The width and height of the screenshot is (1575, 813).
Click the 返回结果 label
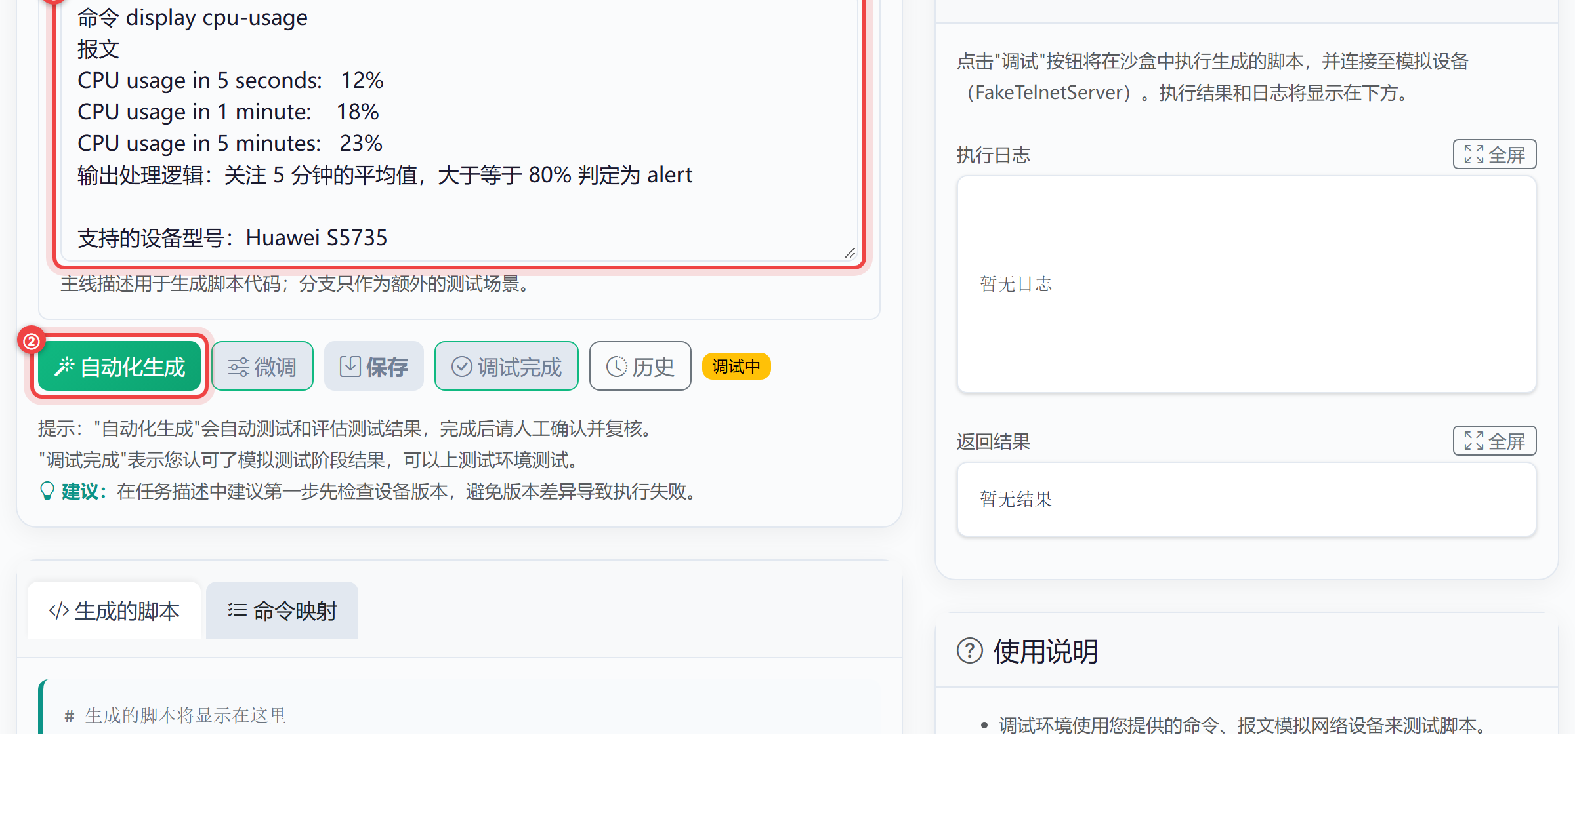click(x=994, y=442)
